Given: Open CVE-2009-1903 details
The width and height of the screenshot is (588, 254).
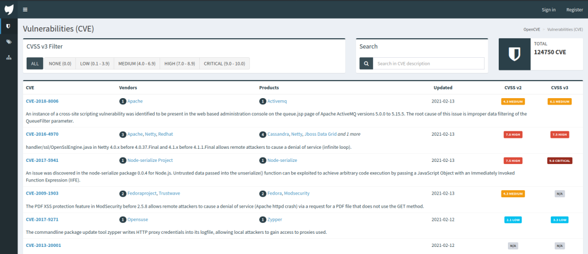Looking at the screenshot, I should click(42, 193).
